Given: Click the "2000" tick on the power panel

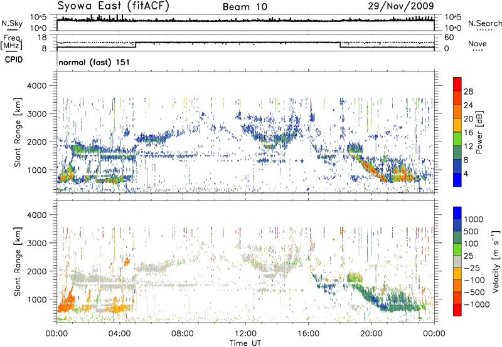Looking at the screenshot, I should click(x=37, y=142).
